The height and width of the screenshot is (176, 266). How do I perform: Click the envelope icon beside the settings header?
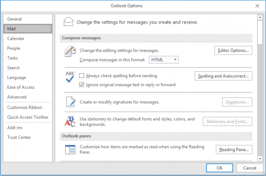click(68, 22)
